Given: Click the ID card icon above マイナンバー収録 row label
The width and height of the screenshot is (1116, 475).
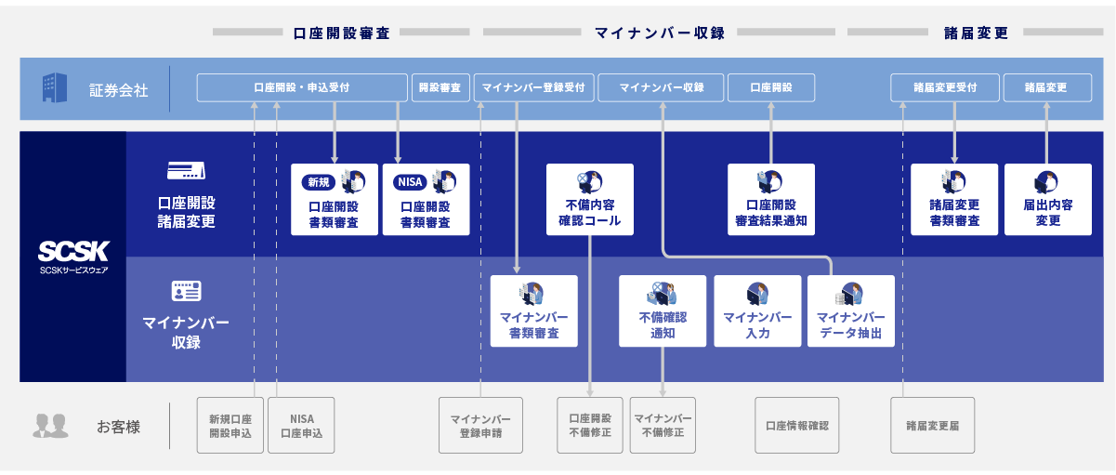Looking at the screenshot, I should 186,291.
